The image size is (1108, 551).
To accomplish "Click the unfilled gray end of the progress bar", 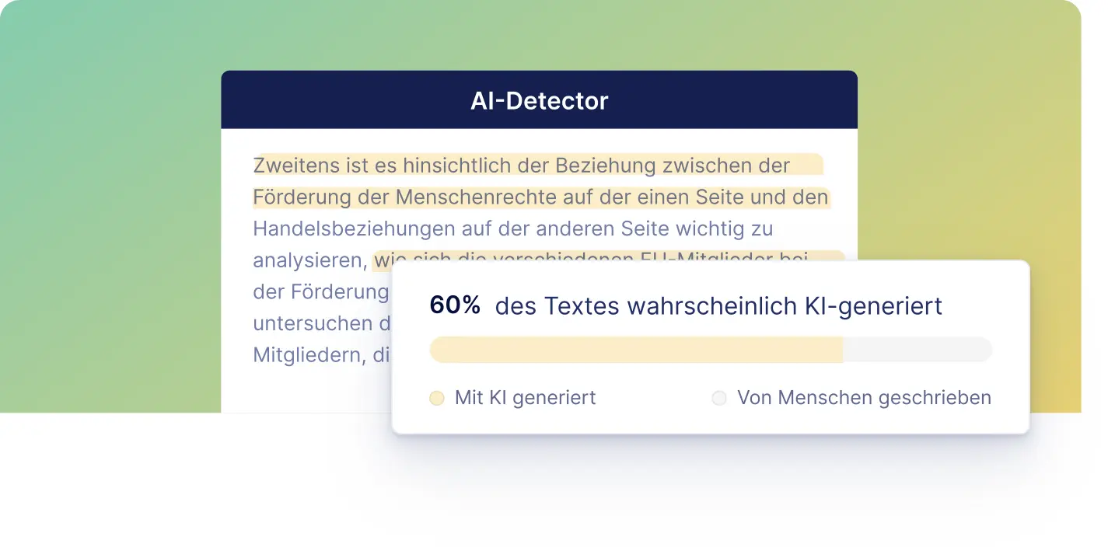I will pos(918,350).
